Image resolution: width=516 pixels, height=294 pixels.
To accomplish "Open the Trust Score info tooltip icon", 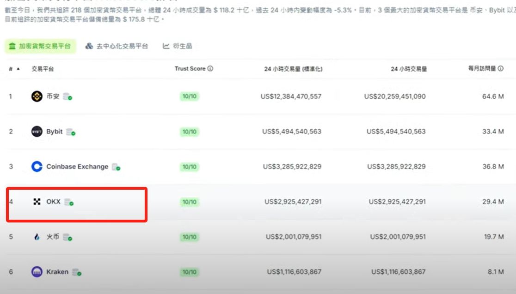I will coord(209,68).
